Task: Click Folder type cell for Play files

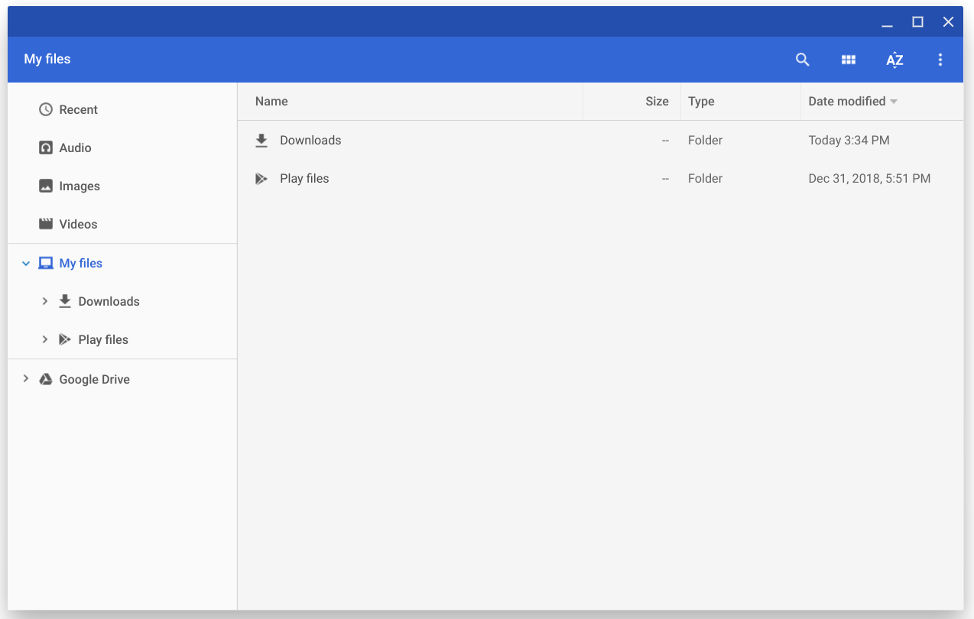Action: click(705, 178)
